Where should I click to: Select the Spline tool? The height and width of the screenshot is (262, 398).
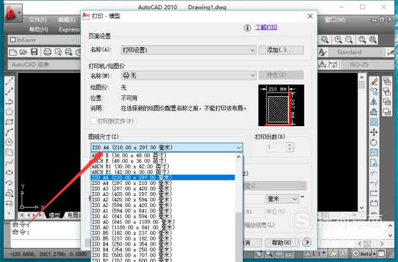9,162
